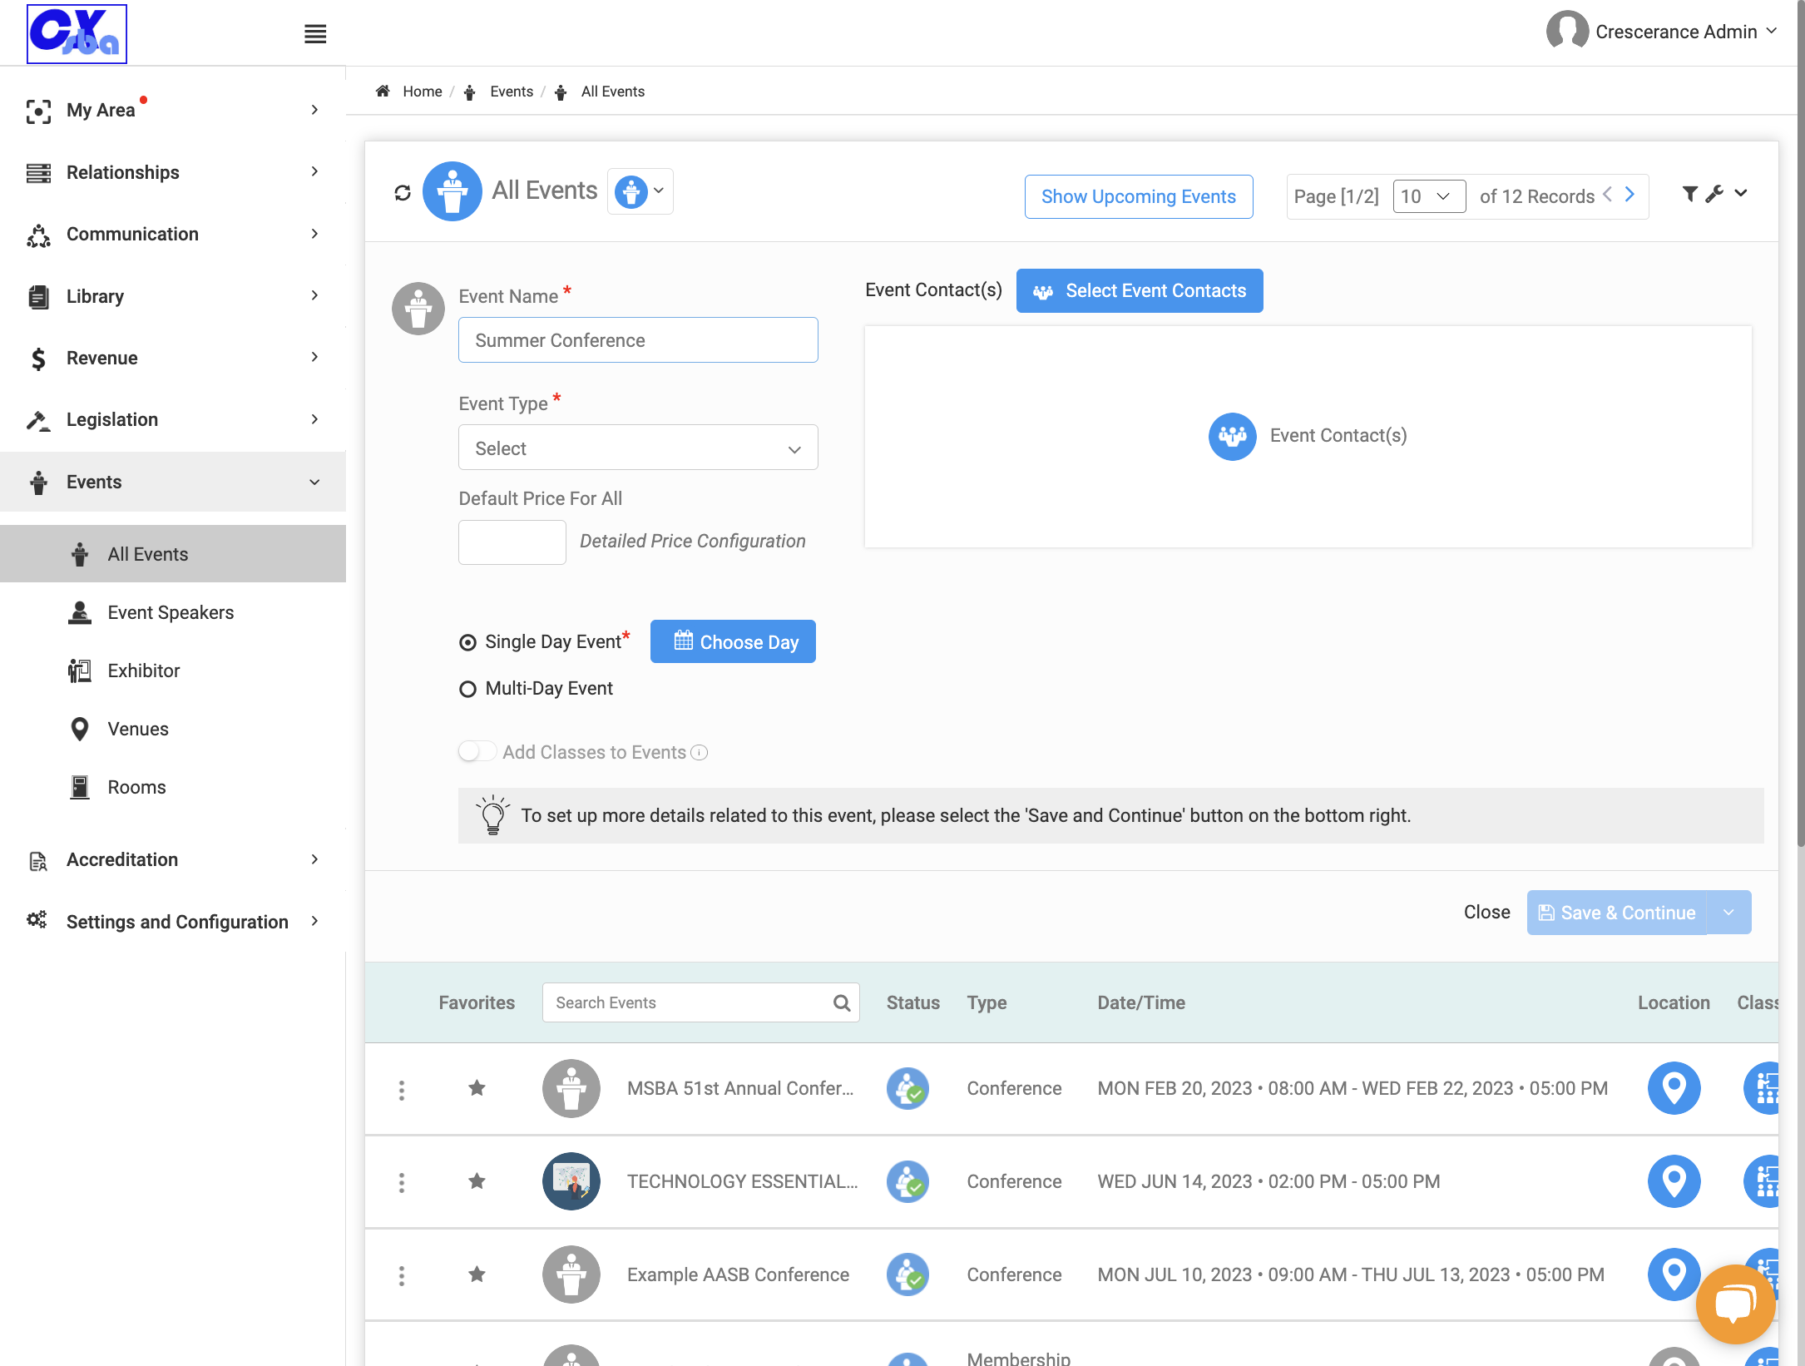The image size is (1805, 1366).
Task: Toggle Add Classes to Events switch
Action: click(x=477, y=752)
